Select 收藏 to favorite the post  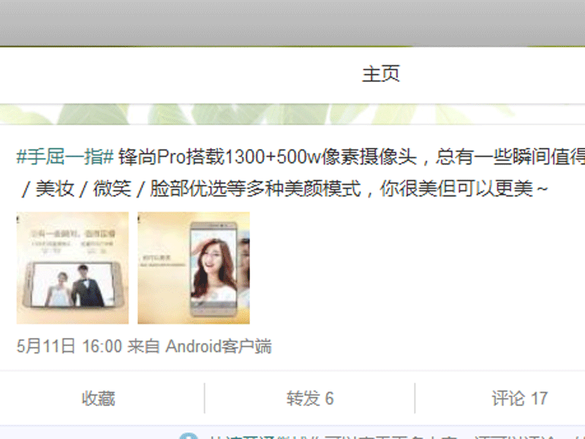(x=99, y=398)
